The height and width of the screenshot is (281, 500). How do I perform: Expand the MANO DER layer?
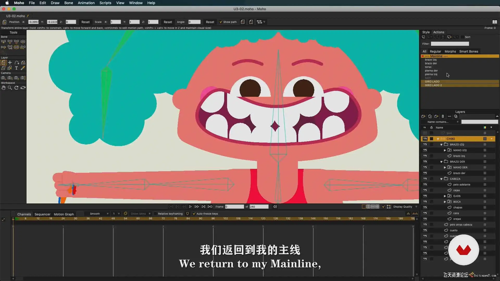coord(445,168)
